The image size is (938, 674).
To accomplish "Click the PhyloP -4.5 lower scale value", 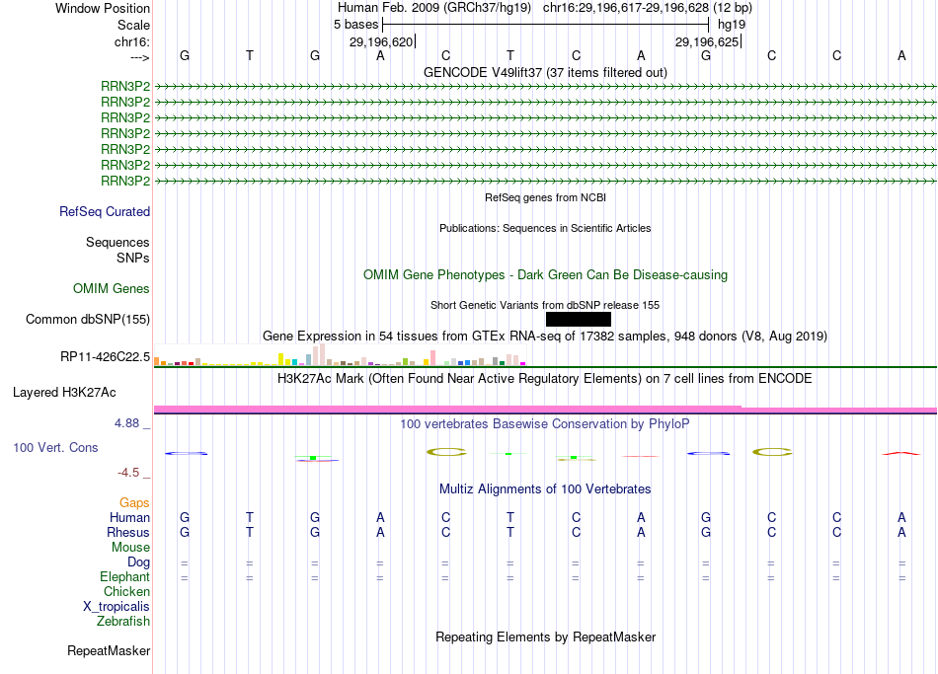I will 128,473.
